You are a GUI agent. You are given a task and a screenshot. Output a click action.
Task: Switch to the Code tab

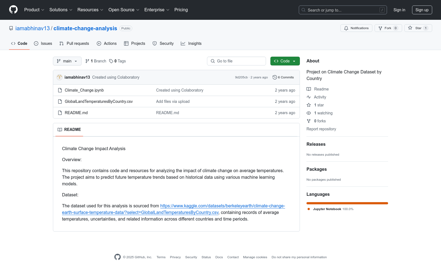19,43
